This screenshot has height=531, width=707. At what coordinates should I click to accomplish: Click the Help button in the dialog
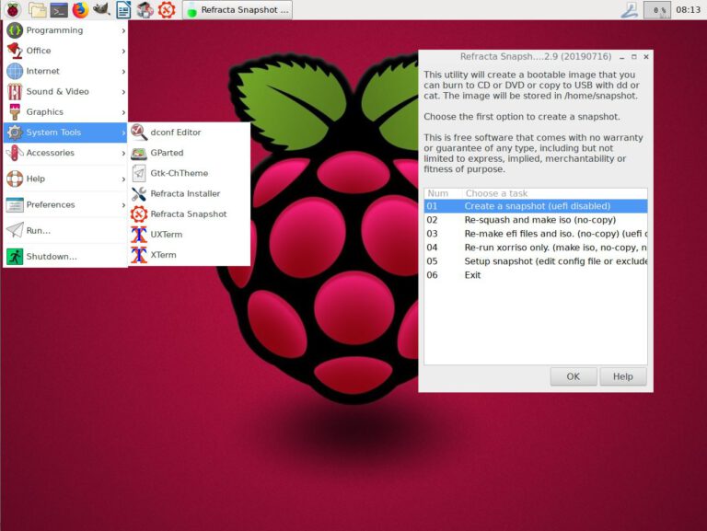[622, 376]
